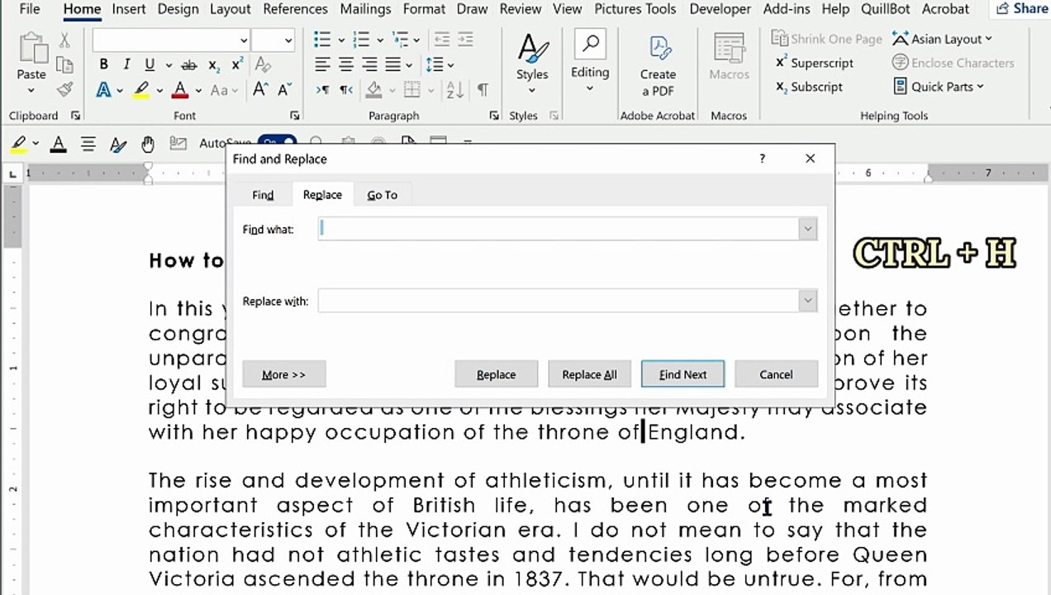Open the font size dropdown
The height and width of the screenshot is (595, 1051).
[x=288, y=40]
